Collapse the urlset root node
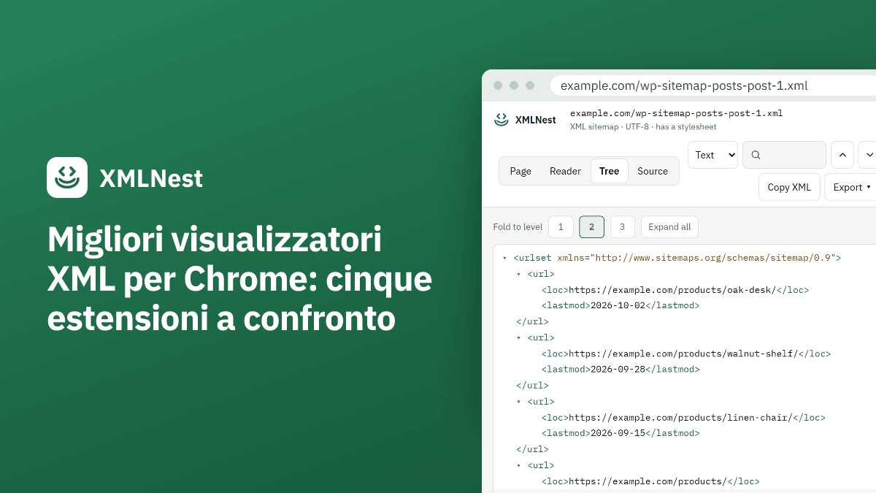876x493 pixels. tap(504, 258)
